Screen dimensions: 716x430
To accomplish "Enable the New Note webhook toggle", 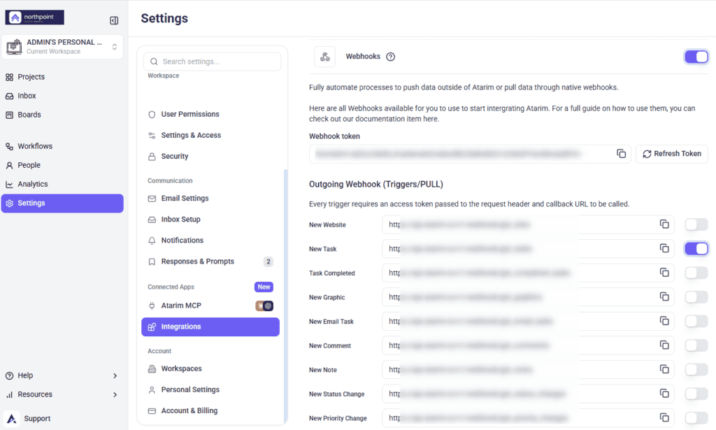I will pyautogui.click(x=696, y=370).
